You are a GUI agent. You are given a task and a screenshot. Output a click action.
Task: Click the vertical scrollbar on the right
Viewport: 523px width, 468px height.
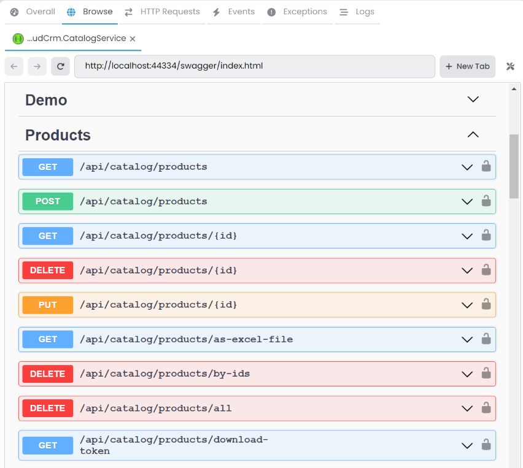click(x=514, y=159)
